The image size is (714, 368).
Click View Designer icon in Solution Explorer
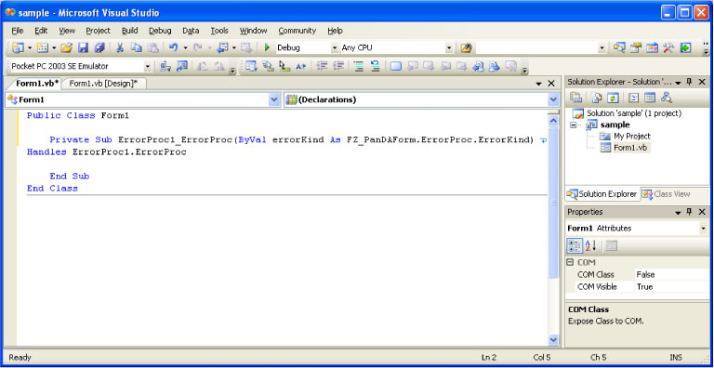point(649,98)
